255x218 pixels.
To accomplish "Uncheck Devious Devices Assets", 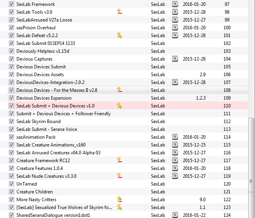I will (x=11, y=74).
